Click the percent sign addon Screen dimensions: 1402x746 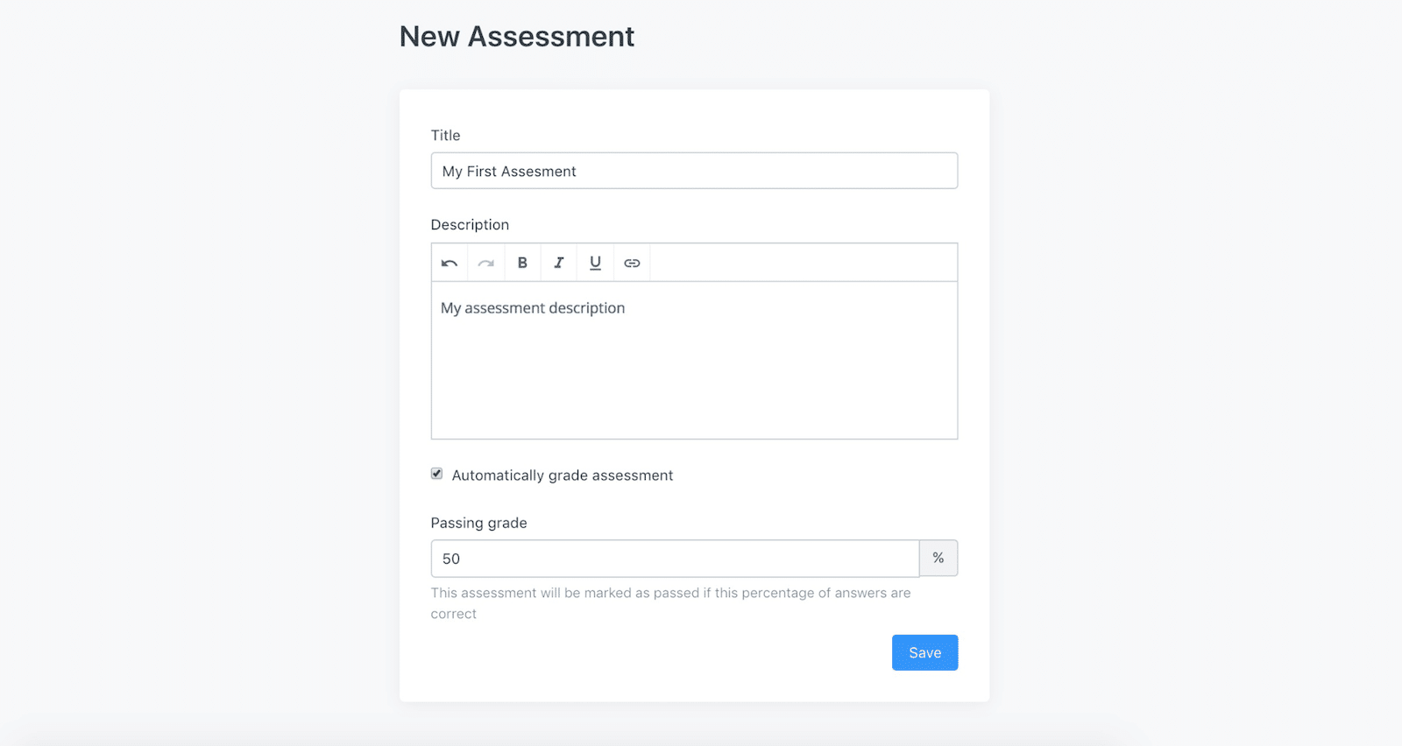pyautogui.click(x=938, y=559)
